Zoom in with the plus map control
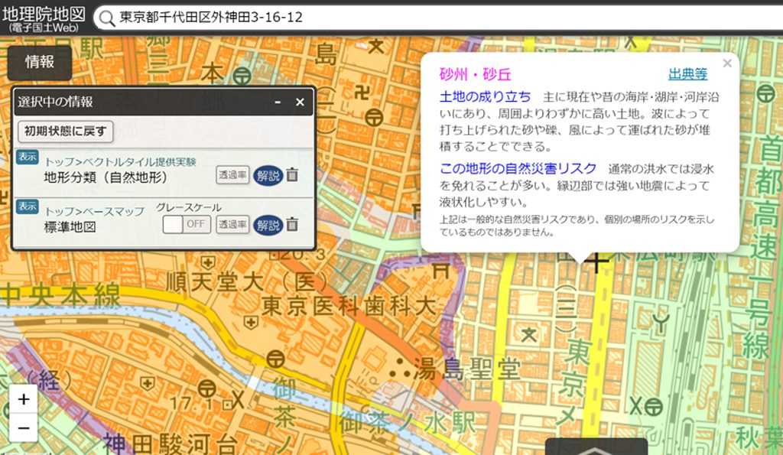The image size is (783, 455). pyautogui.click(x=24, y=399)
